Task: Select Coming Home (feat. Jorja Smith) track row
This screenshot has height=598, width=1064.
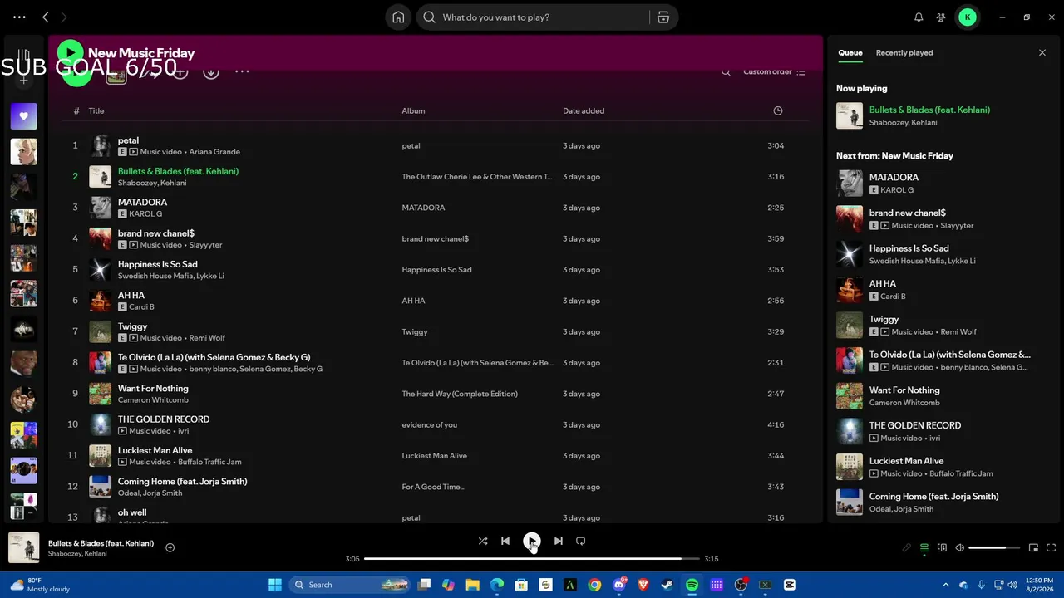Action: tap(436, 487)
